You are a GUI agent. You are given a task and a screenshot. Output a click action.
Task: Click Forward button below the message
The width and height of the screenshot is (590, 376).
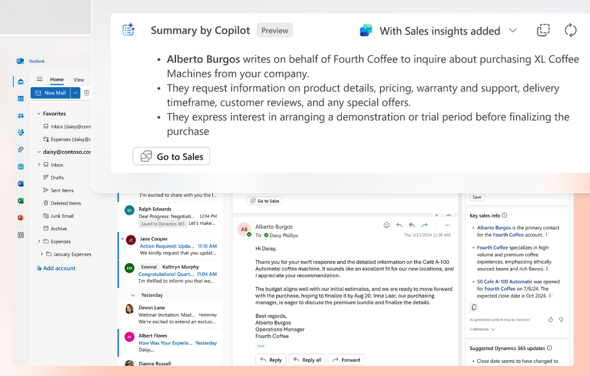[346, 360]
